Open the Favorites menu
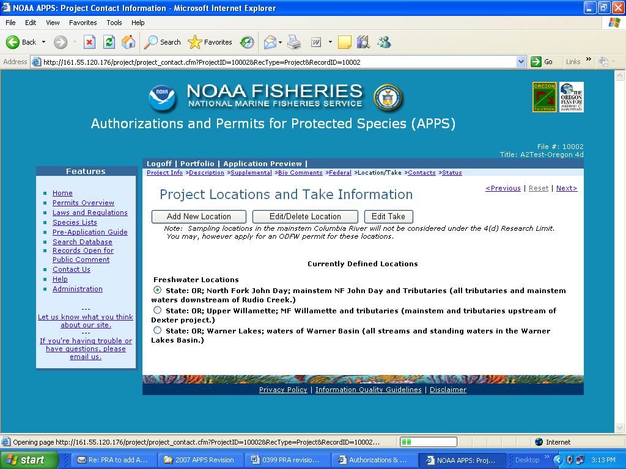626x469 pixels. 83,23
